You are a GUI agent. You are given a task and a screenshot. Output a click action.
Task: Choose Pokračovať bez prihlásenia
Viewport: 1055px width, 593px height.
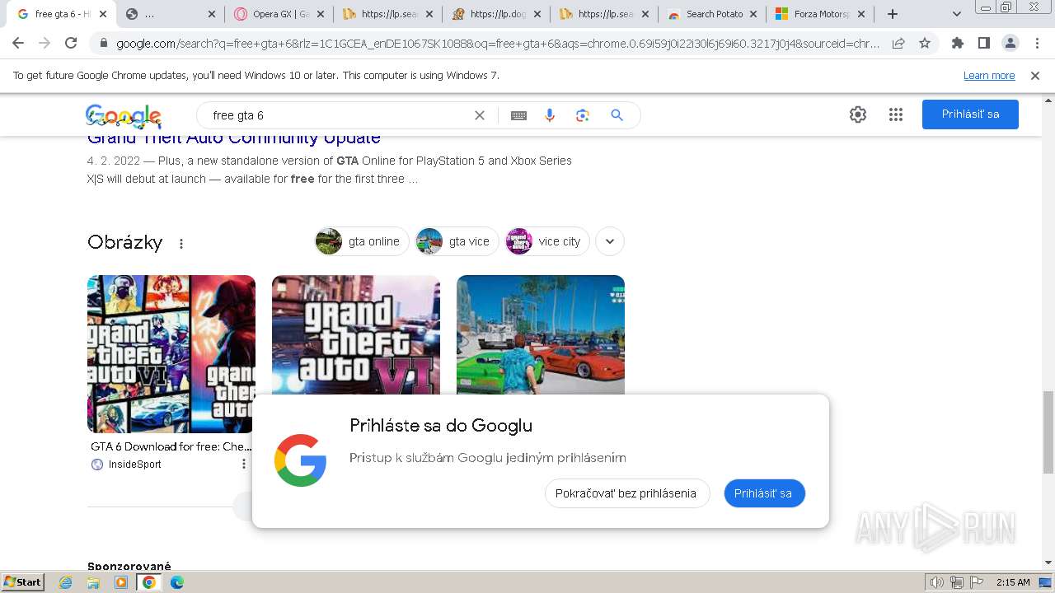(x=626, y=493)
